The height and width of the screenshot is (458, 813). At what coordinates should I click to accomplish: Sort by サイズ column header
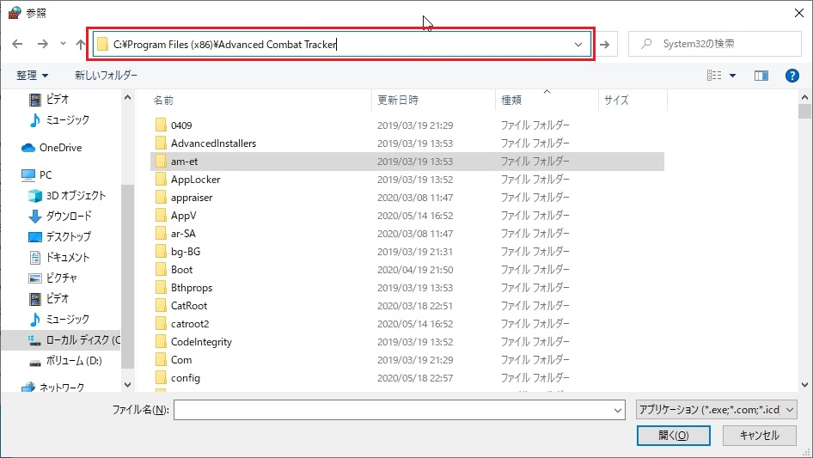pyautogui.click(x=616, y=100)
